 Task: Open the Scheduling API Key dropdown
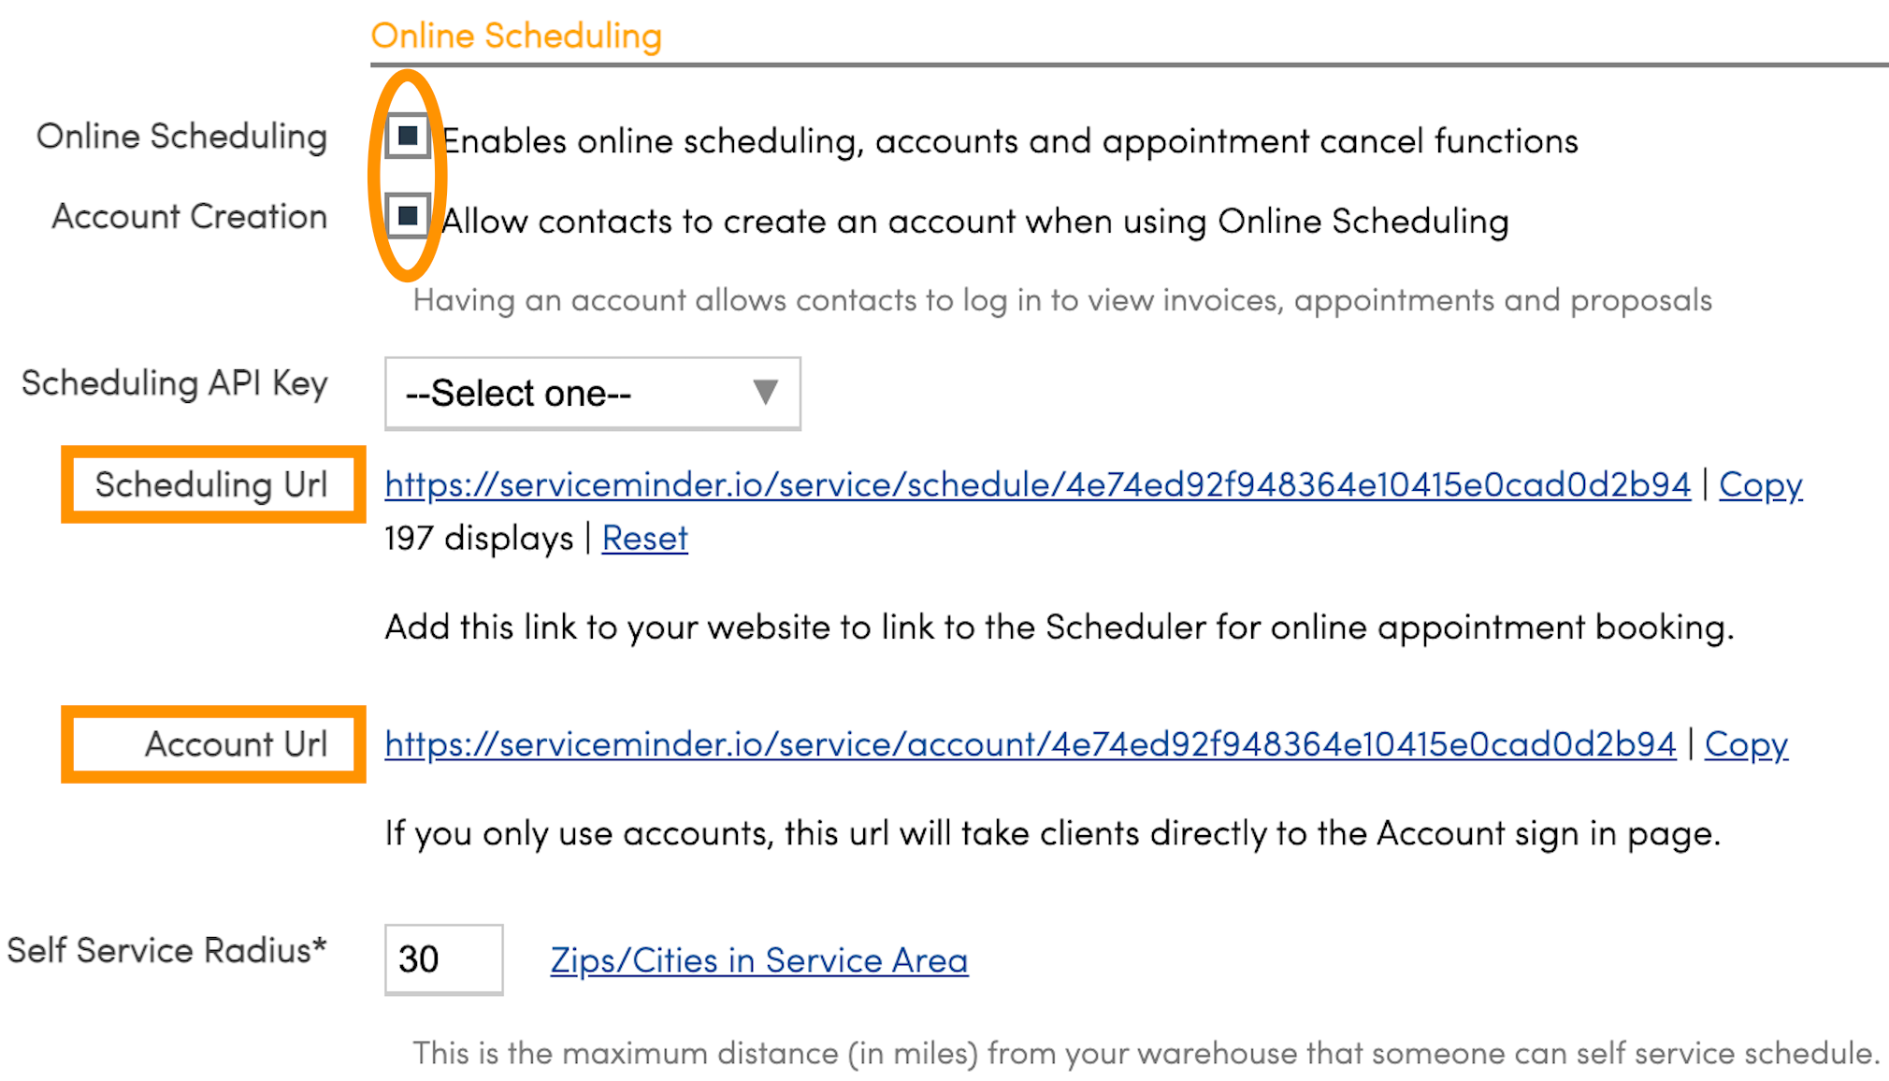(592, 394)
